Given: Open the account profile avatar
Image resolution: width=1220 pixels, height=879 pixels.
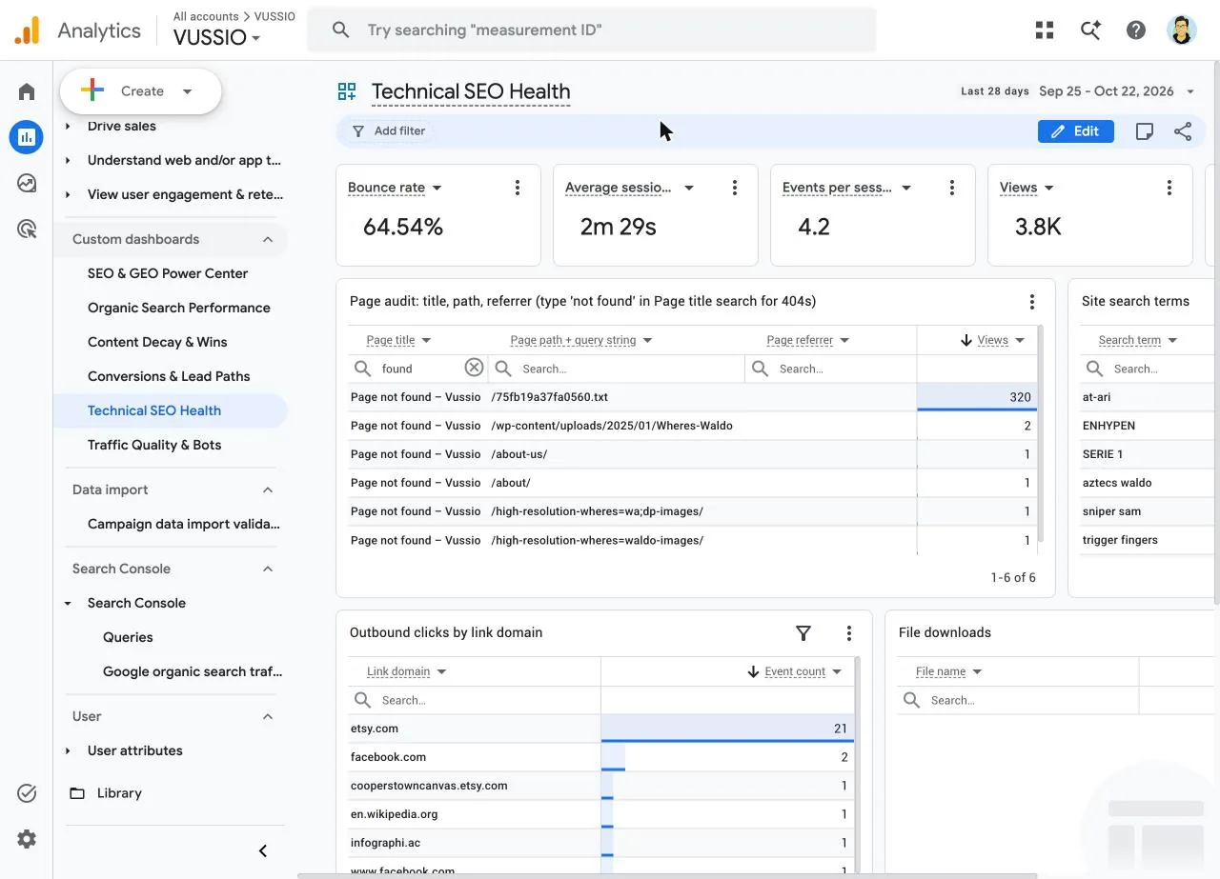Looking at the screenshot, I should click(x=1182, y=30).
